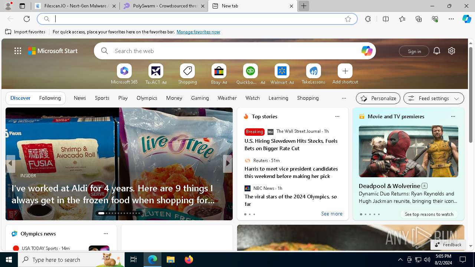The image size is (475, 267).
Task: Open a new tab with plus button
Action: [304, 6]
